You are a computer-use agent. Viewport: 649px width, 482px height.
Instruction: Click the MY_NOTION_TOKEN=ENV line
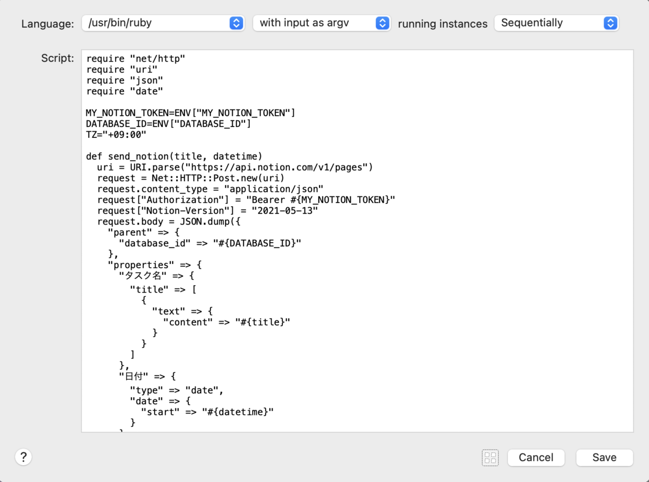[190, 113]
